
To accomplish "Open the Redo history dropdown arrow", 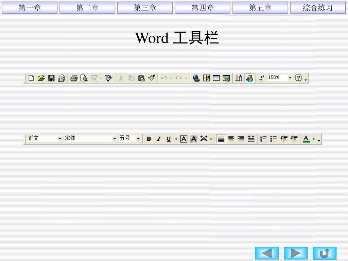I will click(x=186, y=78).
